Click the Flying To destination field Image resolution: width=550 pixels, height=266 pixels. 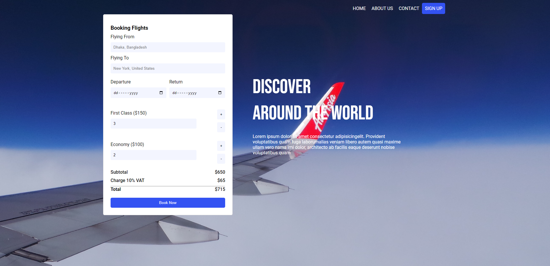click(x=168, y=69)
